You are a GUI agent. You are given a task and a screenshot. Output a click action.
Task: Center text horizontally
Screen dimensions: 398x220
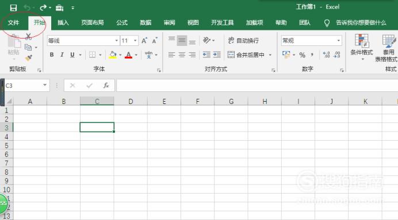182,55
